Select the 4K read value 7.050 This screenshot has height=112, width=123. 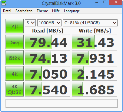tap(48, 73)
